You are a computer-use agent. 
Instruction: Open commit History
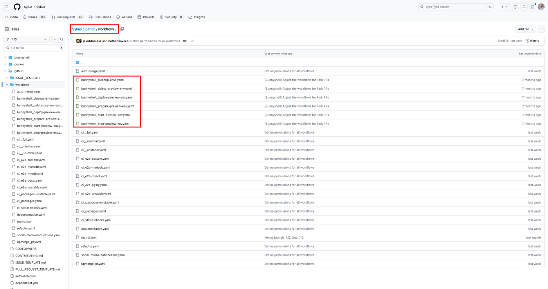coord(532,41)
